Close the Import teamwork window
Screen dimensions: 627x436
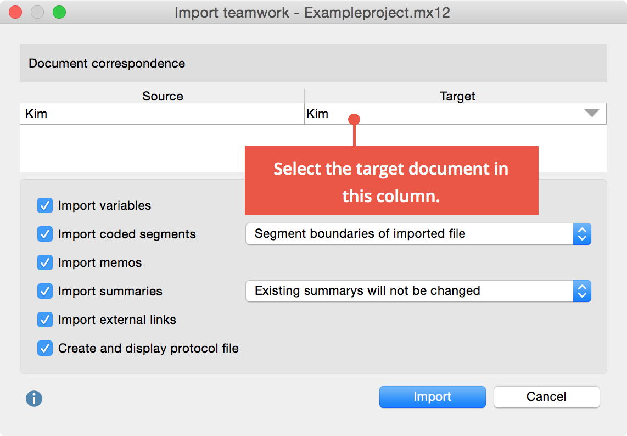click(x=15, y=13)
